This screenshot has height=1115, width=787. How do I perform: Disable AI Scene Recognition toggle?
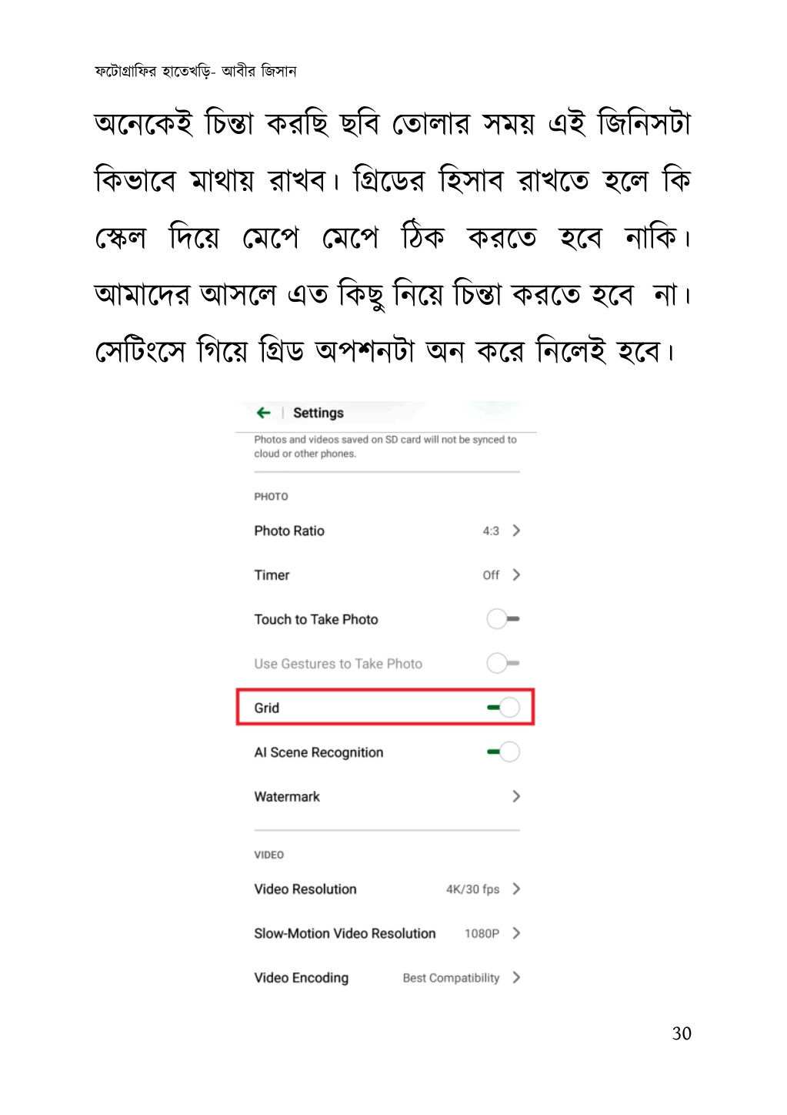(503, 752)
